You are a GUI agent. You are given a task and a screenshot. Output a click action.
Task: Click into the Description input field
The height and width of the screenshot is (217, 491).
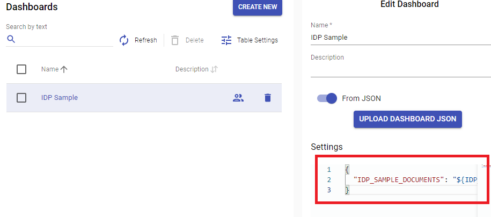pos(400,70)
